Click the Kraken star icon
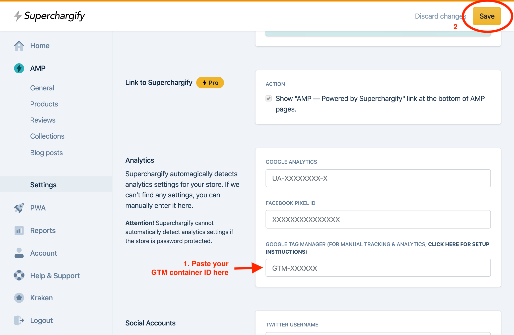The width and height of the screenshot is (514, 335). (x=19, y=298)
